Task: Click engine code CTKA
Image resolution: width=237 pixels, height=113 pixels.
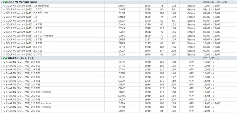Action: pyautogui.click(x=122, y=28)
